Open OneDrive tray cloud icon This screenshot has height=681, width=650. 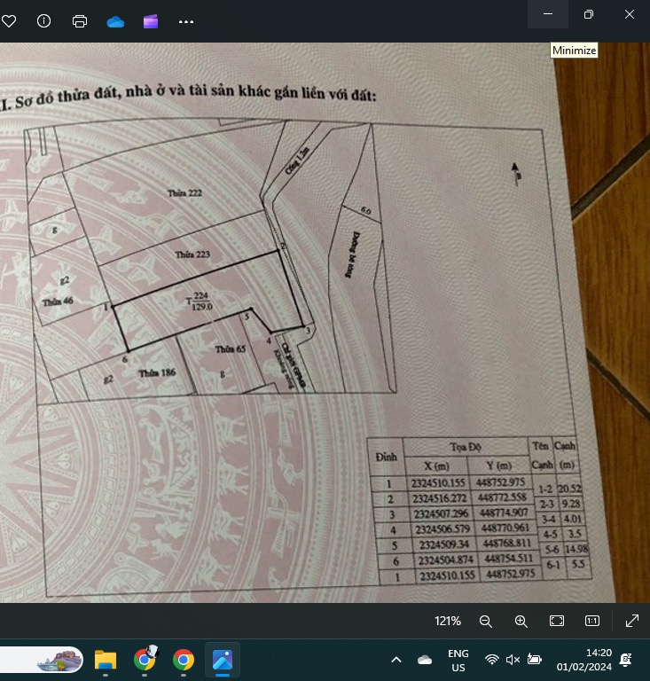[x=425, y=660]
